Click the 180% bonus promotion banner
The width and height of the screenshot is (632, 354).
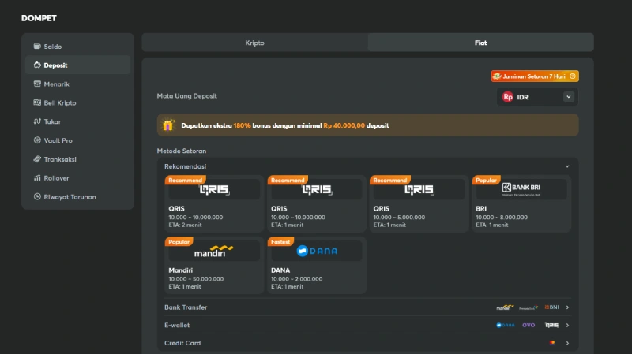point(367,125)
